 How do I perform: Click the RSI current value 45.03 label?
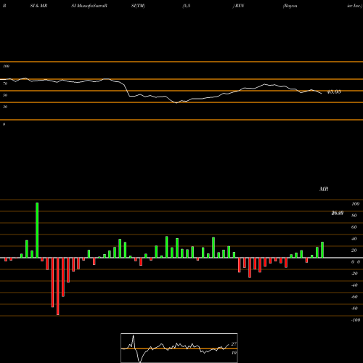[334, 92]
